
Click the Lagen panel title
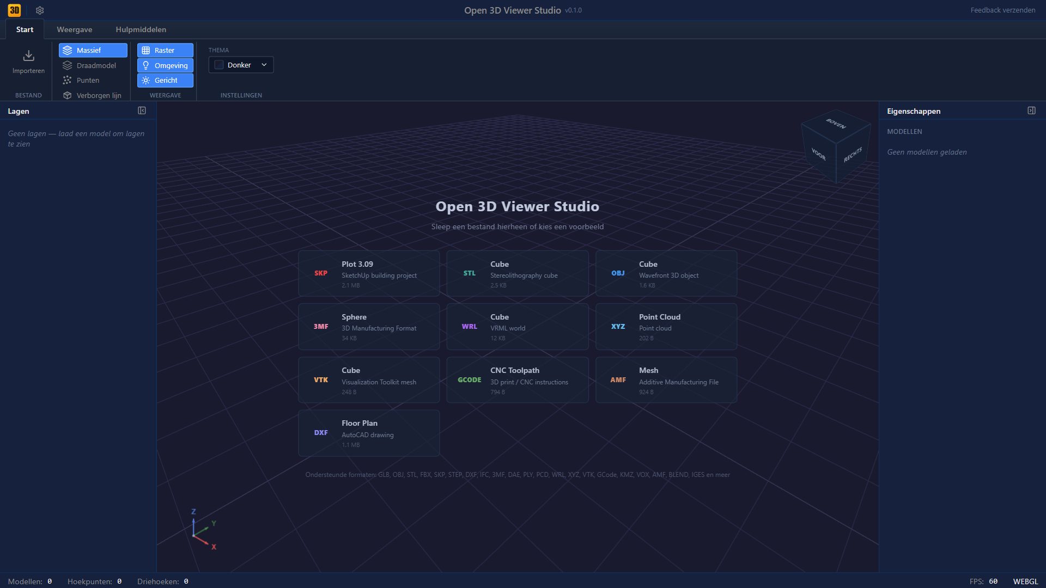tap(19, 111)
